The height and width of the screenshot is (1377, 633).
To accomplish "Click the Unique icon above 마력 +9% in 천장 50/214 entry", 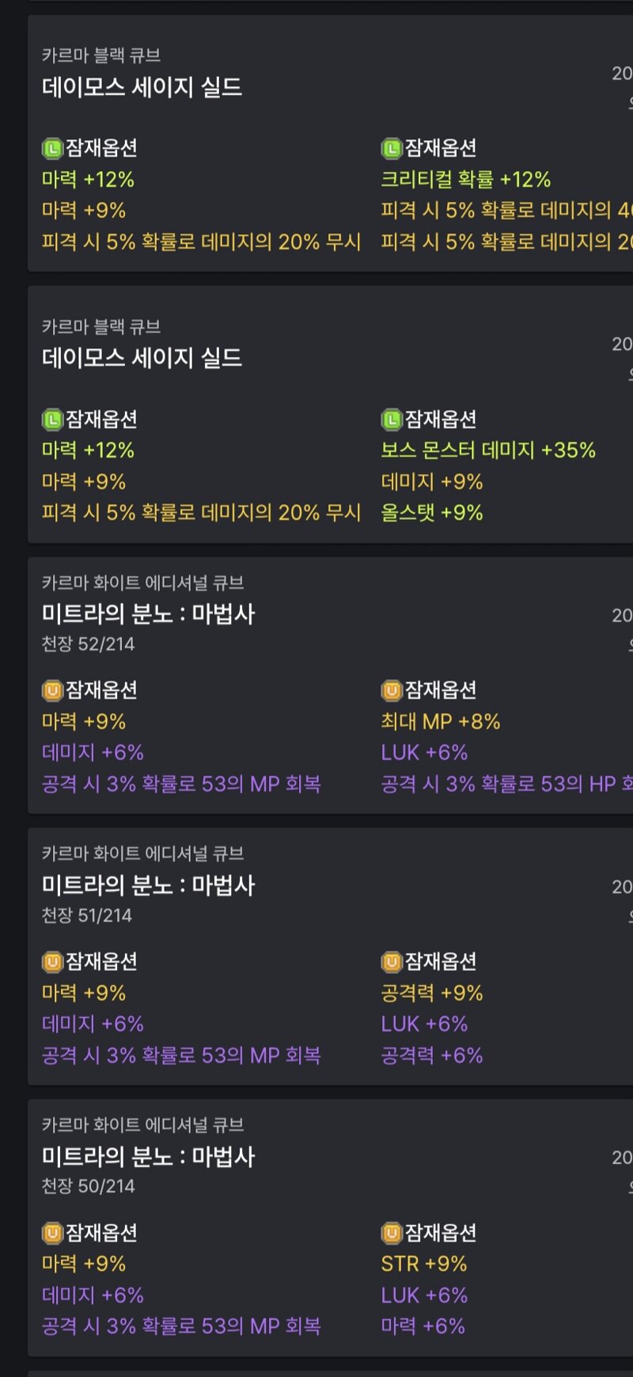I will 52,1232.
